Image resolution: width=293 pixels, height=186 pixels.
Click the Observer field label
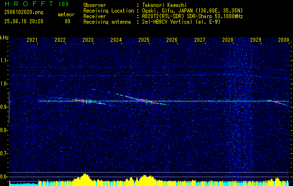coord(95,5)
